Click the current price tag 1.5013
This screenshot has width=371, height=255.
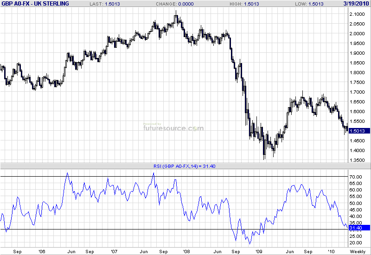coord(359,131)
